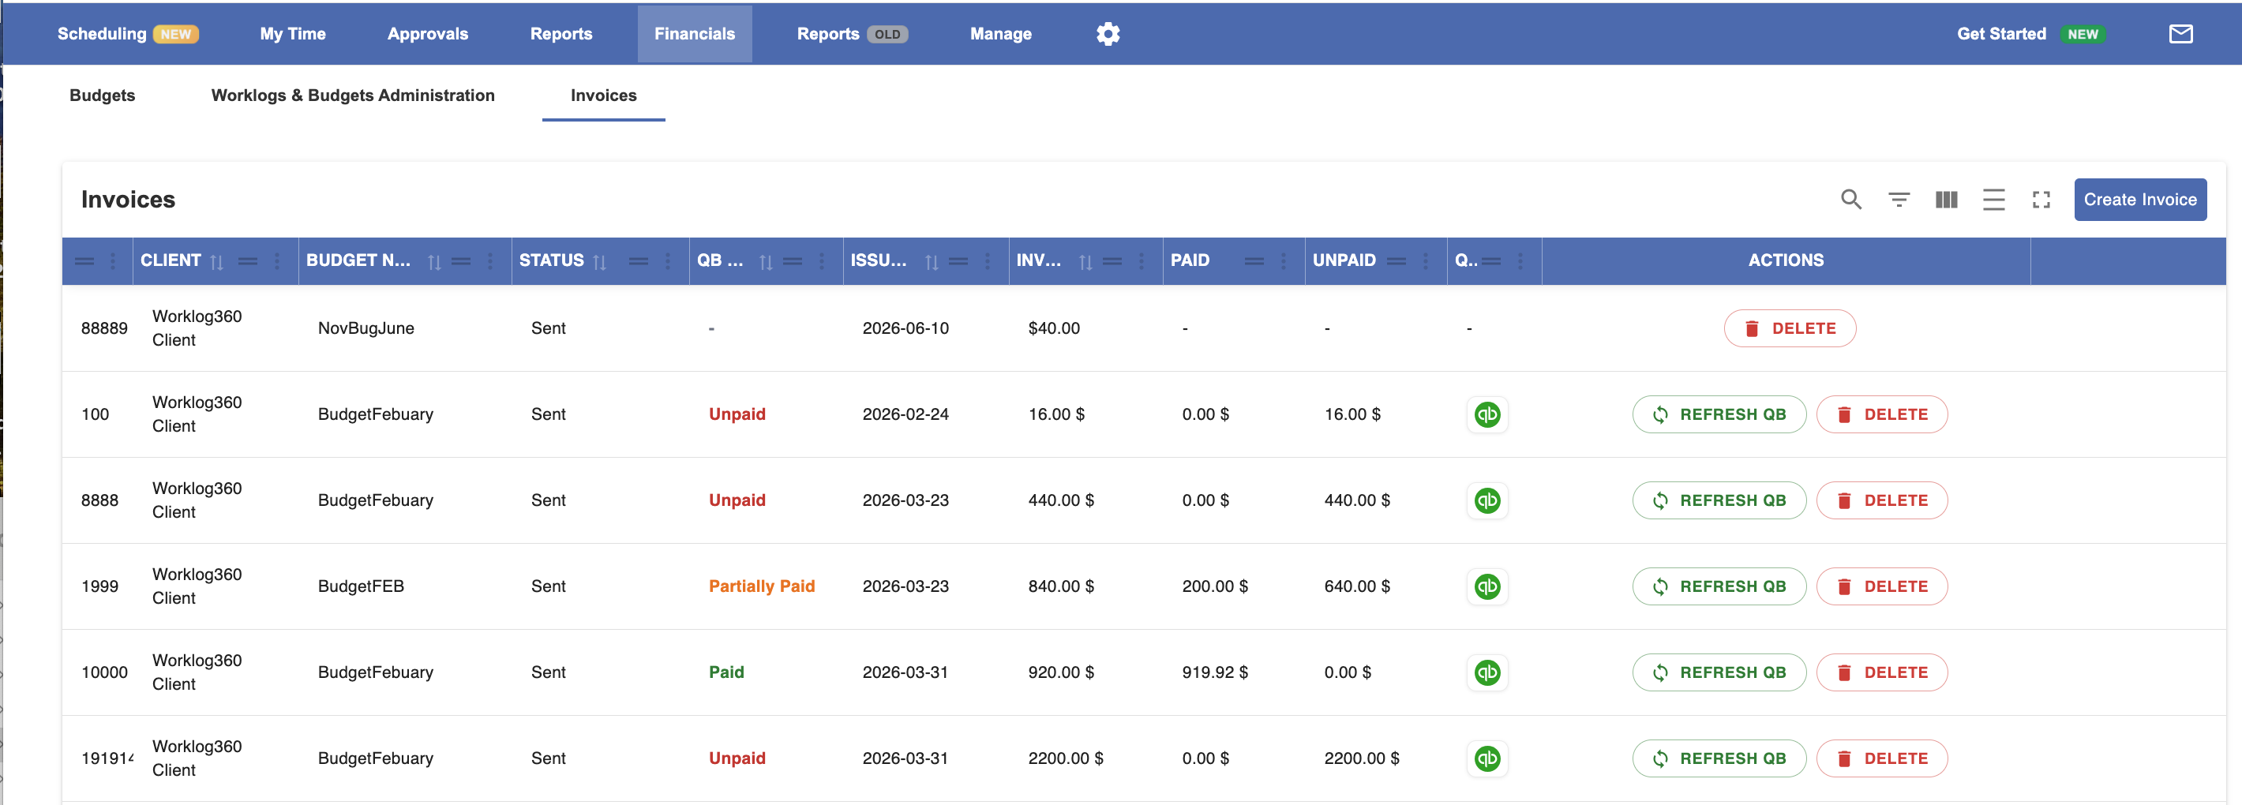Image resolution: width=2242 pixels, height=805 pixels.
Task: Refresh QB for invoice 100
Action: pos(1719,414)
